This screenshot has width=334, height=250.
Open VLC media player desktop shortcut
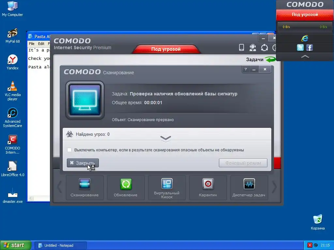point(13,91)
